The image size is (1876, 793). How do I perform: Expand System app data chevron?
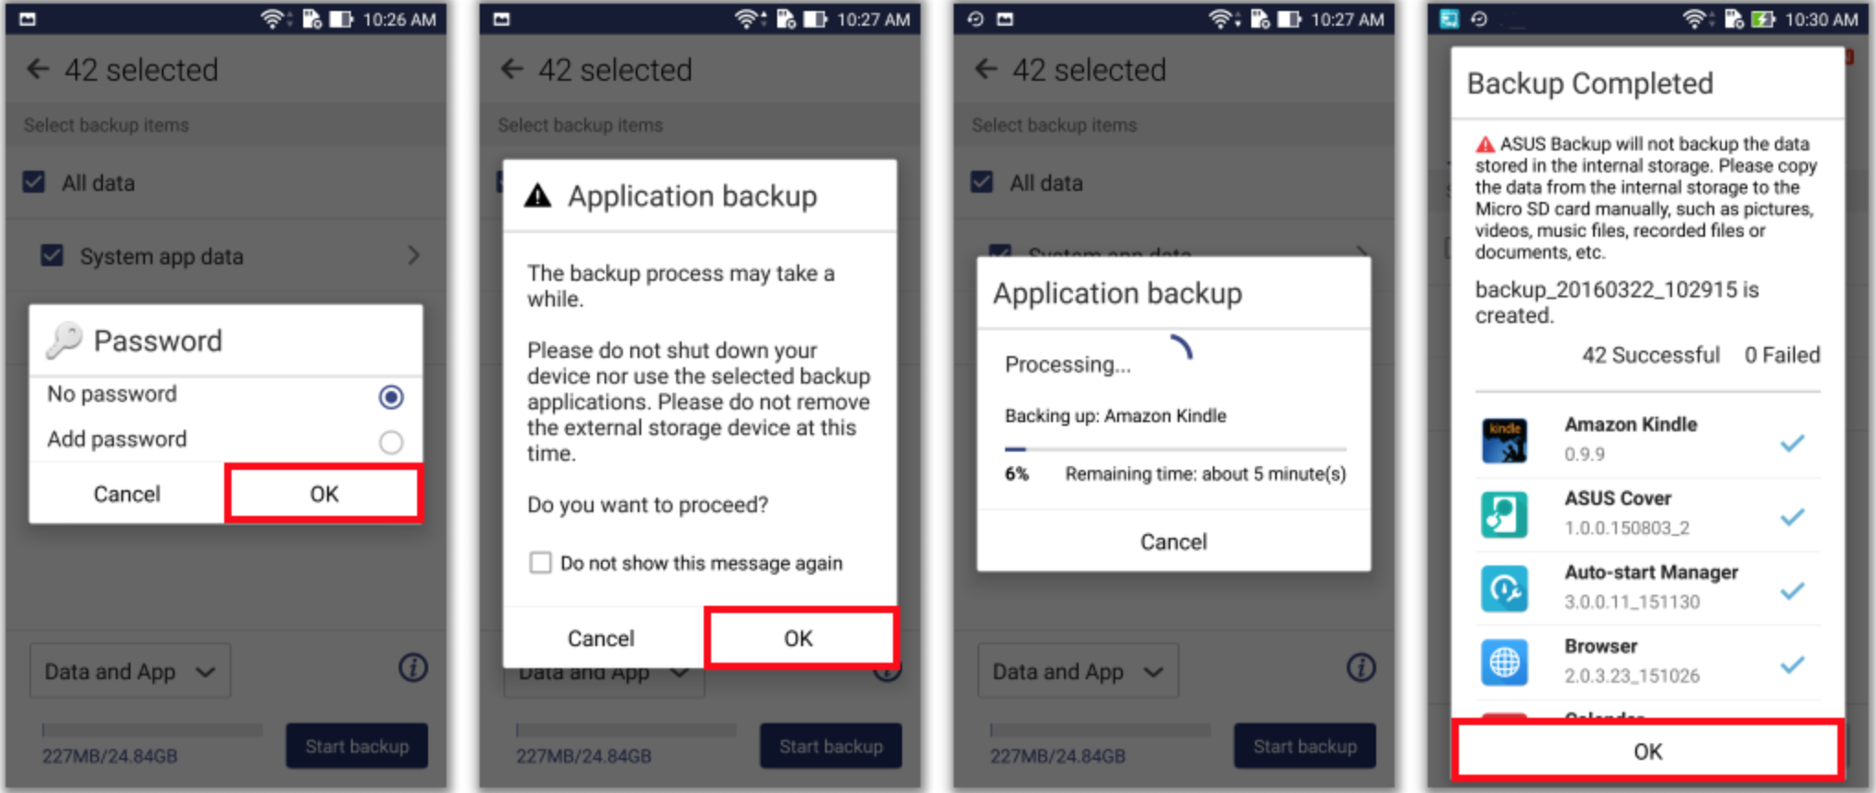point(414,255)
